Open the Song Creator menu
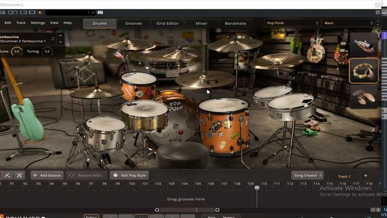Viewport: 387px width, 218px height. (x=308, y=176)
